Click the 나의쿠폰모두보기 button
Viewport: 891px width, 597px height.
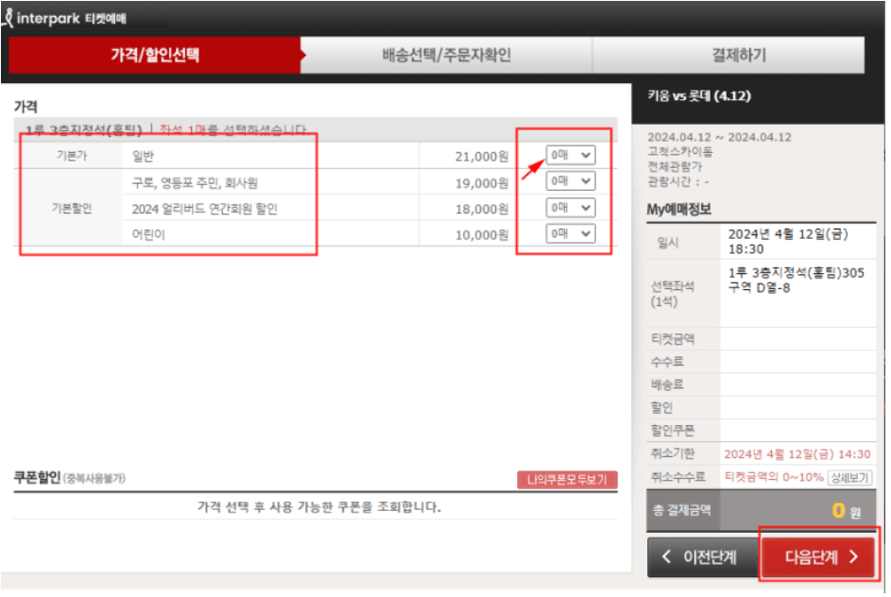pyautogui.click(x=568, y=481)
